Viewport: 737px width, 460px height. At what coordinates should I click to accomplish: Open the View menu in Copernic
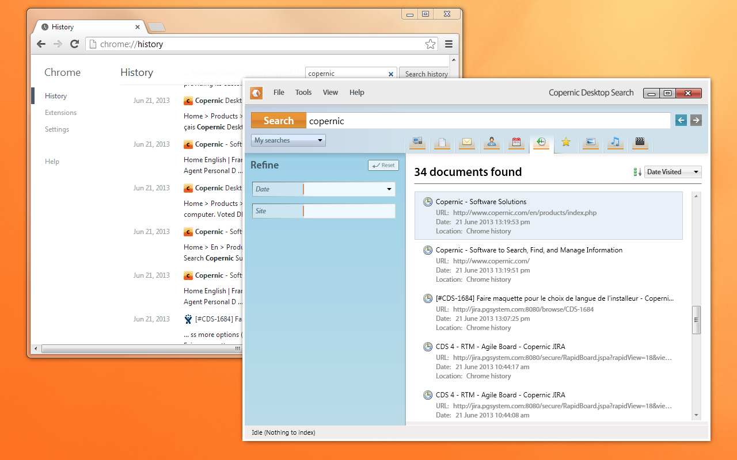[x=330, y=93]
